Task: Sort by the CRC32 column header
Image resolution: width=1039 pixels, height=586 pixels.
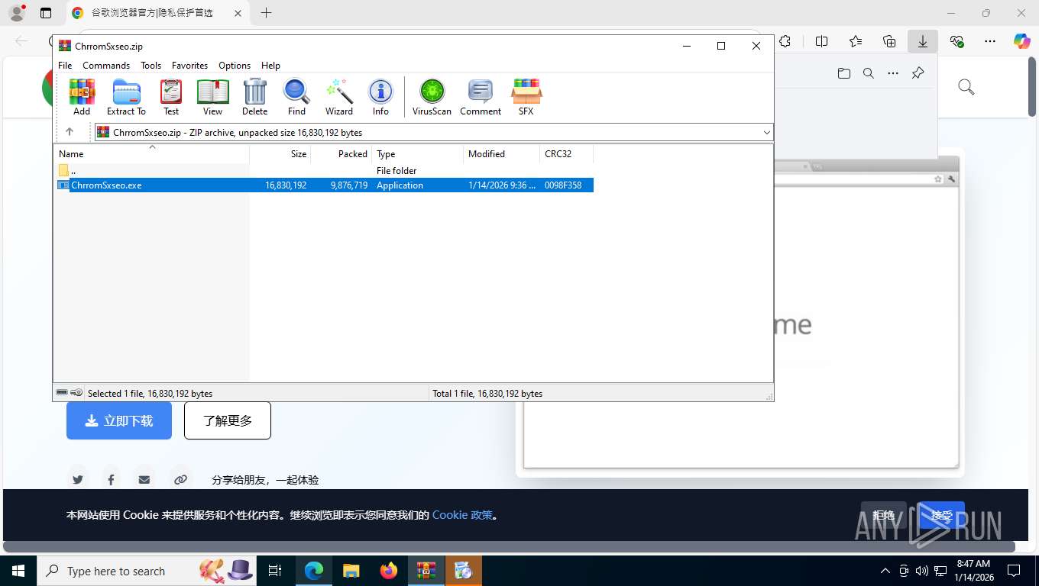Action: click(566, 153)
